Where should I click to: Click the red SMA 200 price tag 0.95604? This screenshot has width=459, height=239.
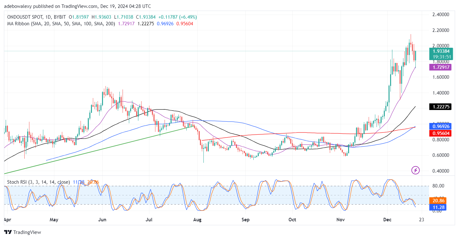[x=440, y=133]
